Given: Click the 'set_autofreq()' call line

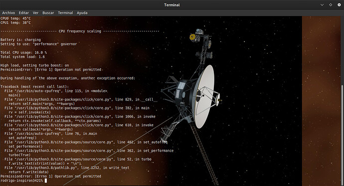Looking at the screenshot, I should pyautogui.click(x=22, y=138).
